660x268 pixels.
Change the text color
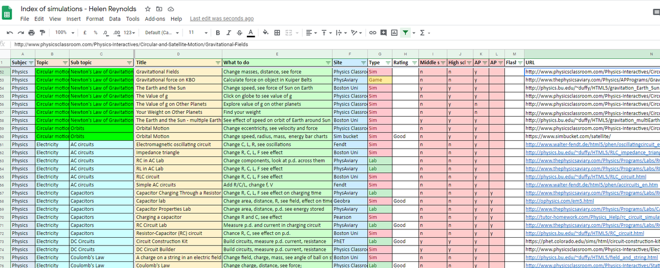(x=251, y=32)
